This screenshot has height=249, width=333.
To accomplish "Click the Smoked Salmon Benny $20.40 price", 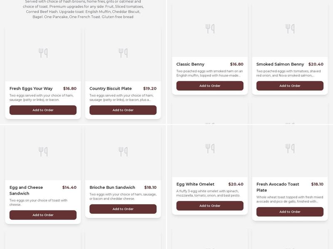I will click(316, 64).
